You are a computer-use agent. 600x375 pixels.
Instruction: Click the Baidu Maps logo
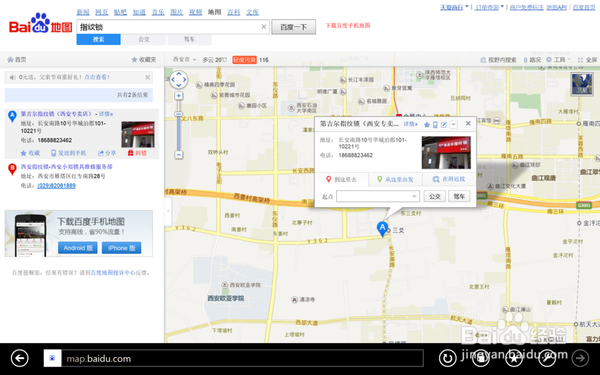click(41, 24)
